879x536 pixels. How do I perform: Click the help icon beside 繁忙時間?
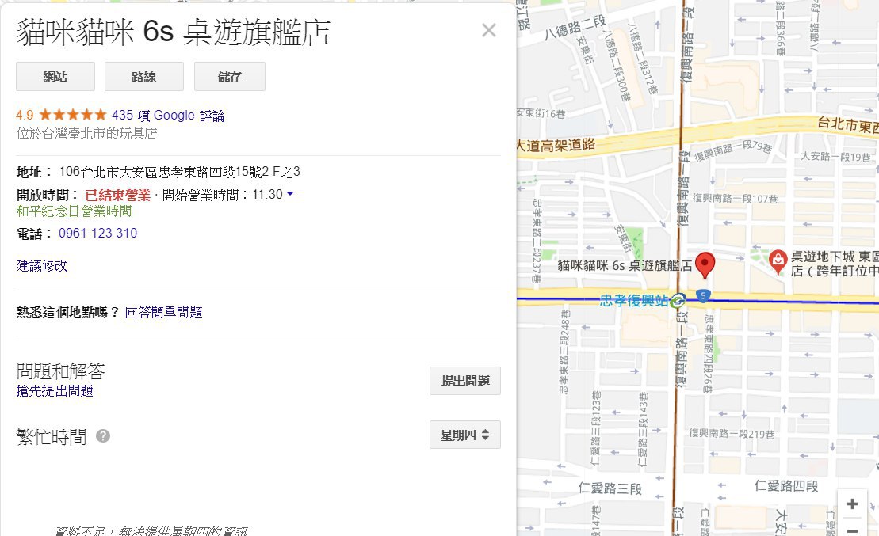[103, 436]
